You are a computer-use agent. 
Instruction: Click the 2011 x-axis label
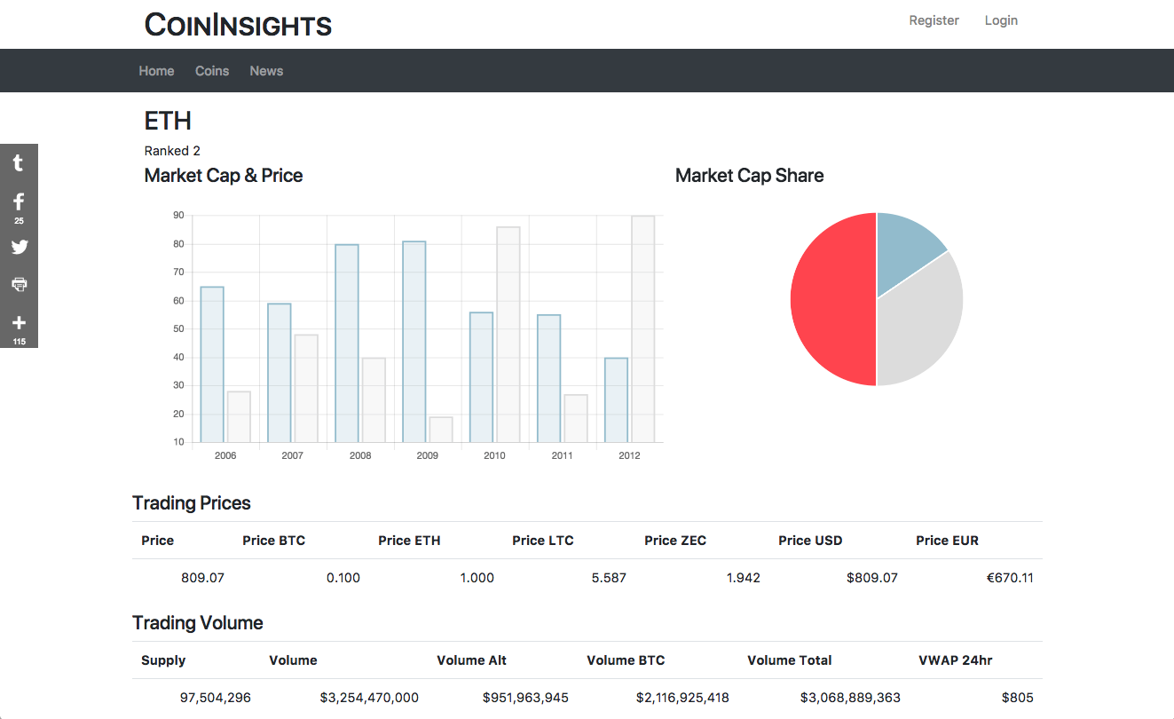point(562,455)
